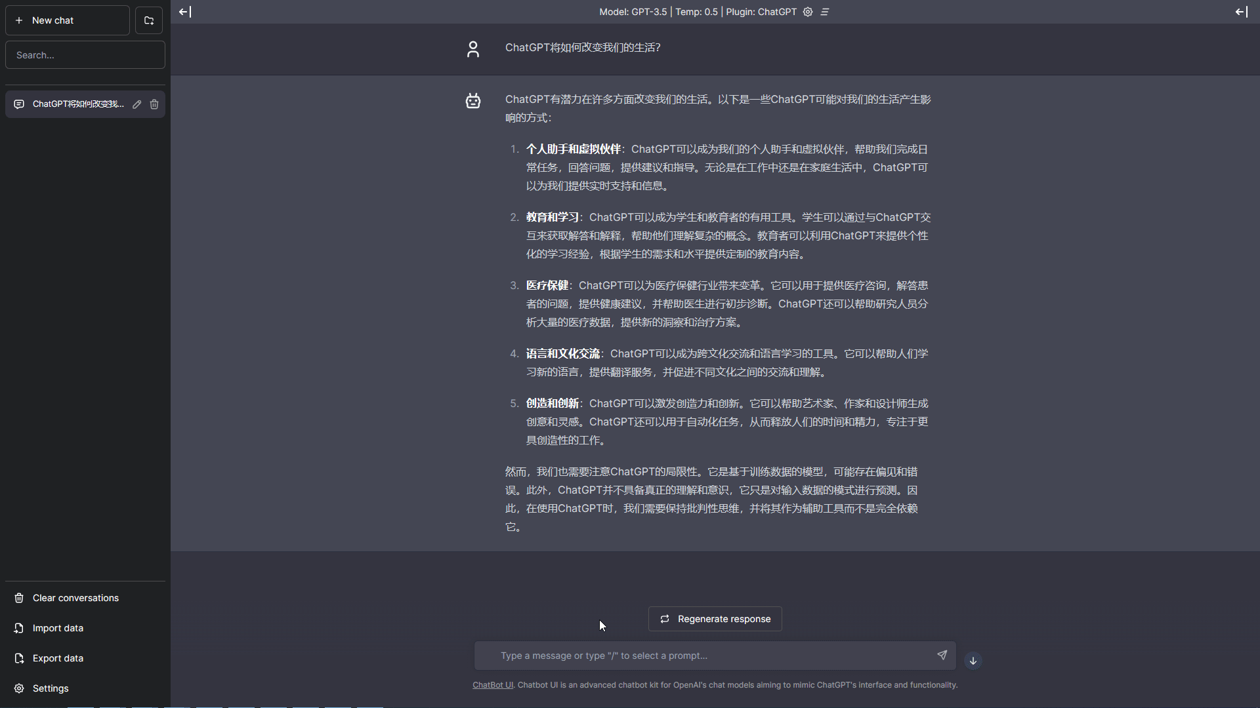Click the user avatar next to the question
The width and height of the screenshot is (1260, 708).
pyautogui.click(x=473, y=49)
